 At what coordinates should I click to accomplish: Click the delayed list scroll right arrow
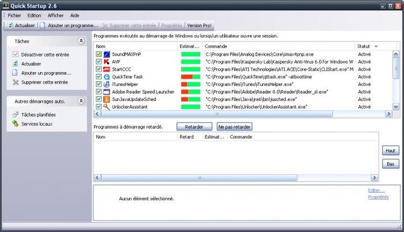click(374, 177)
